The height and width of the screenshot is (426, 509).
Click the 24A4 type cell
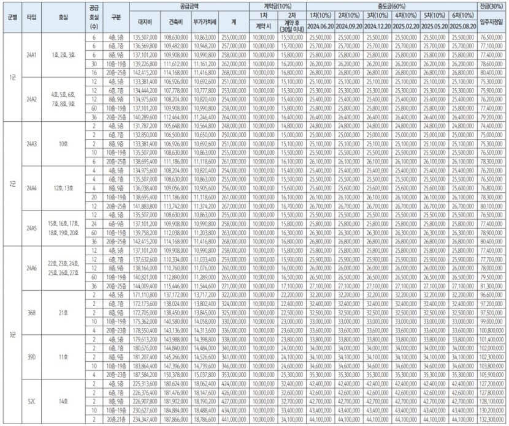tap(32, 189)
